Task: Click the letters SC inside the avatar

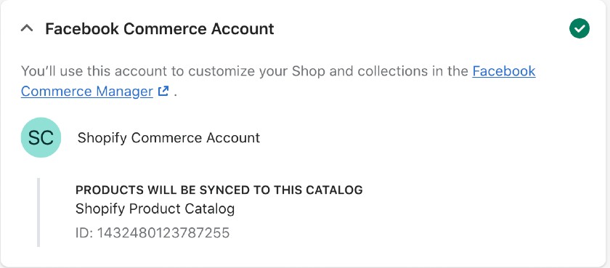Action: [41, 138]
